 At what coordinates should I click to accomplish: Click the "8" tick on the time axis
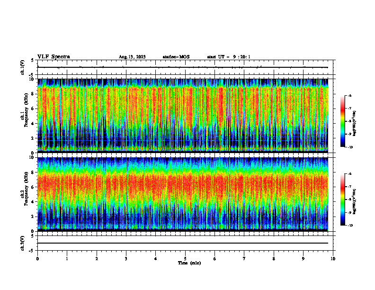(274, 259)
